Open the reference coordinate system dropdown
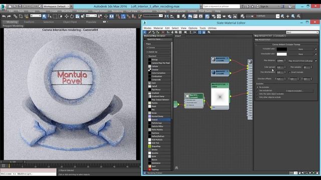 coord(91,16)
